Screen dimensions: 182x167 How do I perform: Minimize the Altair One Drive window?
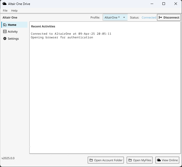[x=152, y=4]
